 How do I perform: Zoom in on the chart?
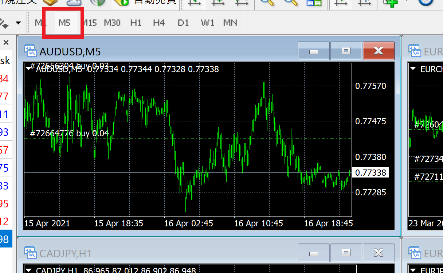coord(267,2)
